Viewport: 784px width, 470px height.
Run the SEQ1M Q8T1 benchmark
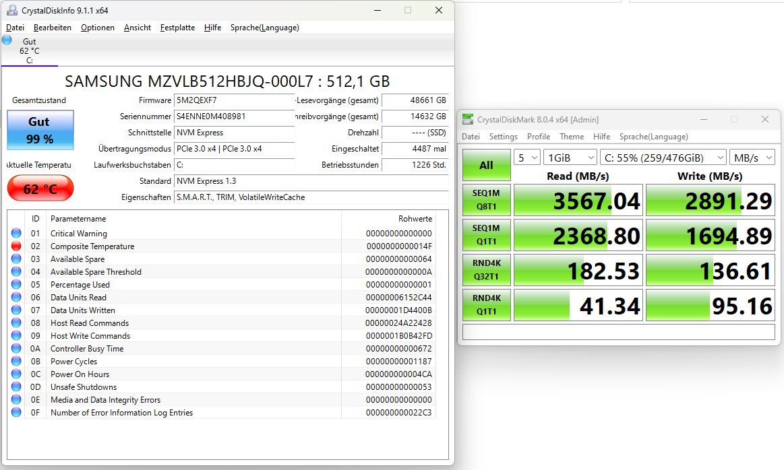(487, 200)
